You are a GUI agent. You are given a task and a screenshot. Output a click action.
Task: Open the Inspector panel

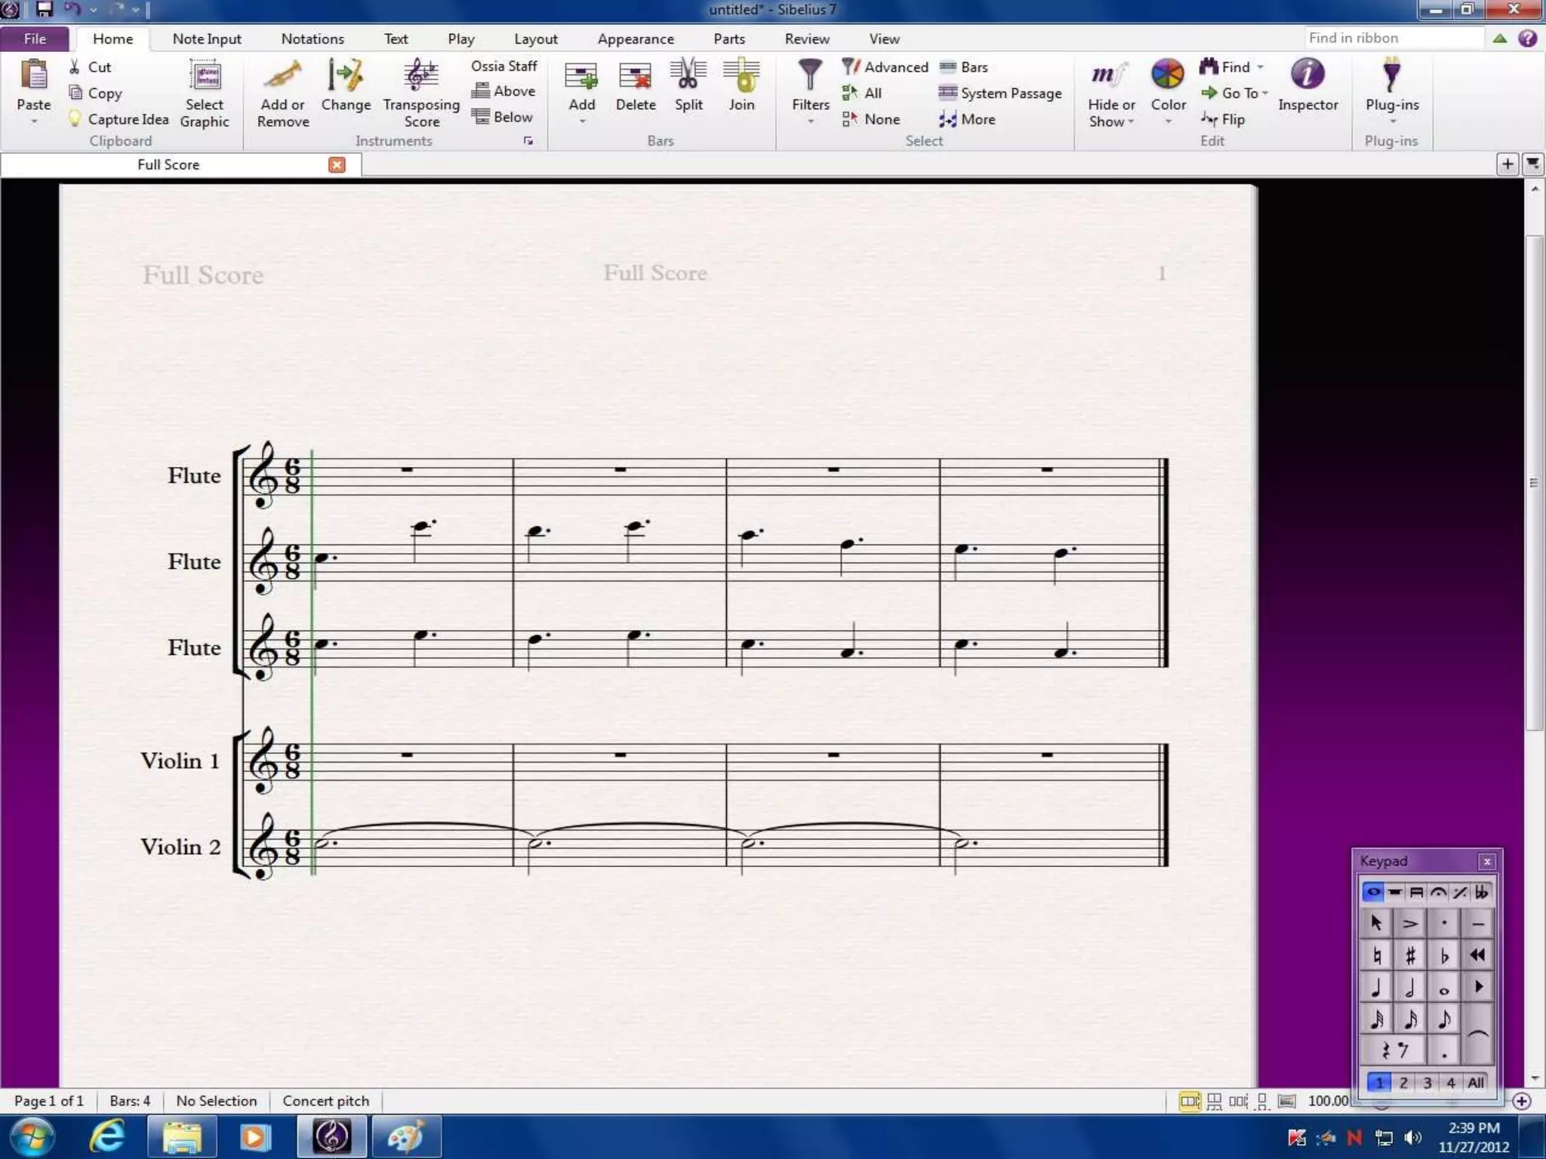[1307, 76]
